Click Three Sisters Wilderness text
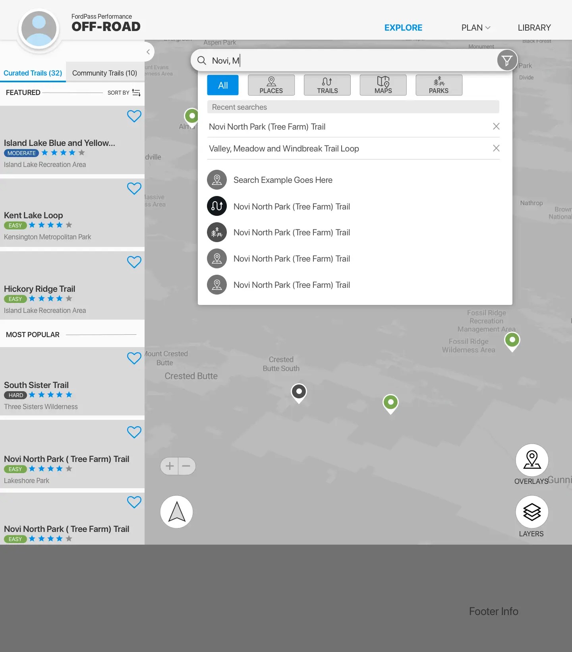This screenshot has height=652, width=572. [41, 407]
